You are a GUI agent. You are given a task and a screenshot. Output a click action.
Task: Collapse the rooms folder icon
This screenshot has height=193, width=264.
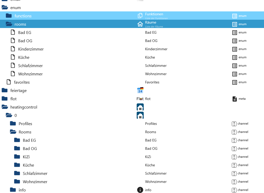9,24
